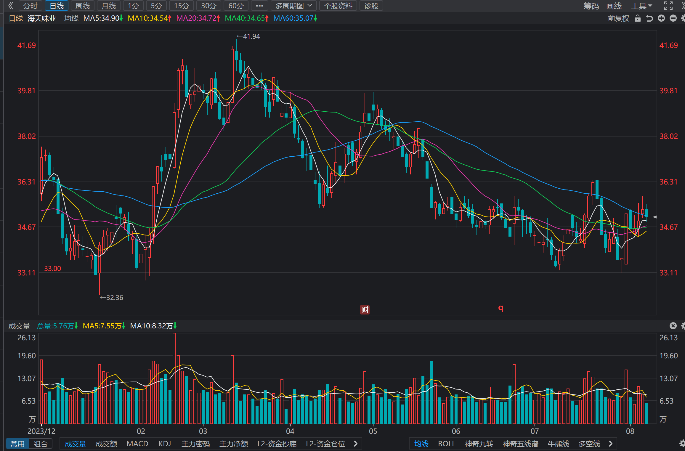The image size is (685, 451).
Task: Click the red q marker on chart
Action: [501, 308]
